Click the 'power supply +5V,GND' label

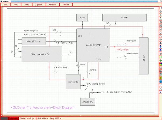pos(119,92)
